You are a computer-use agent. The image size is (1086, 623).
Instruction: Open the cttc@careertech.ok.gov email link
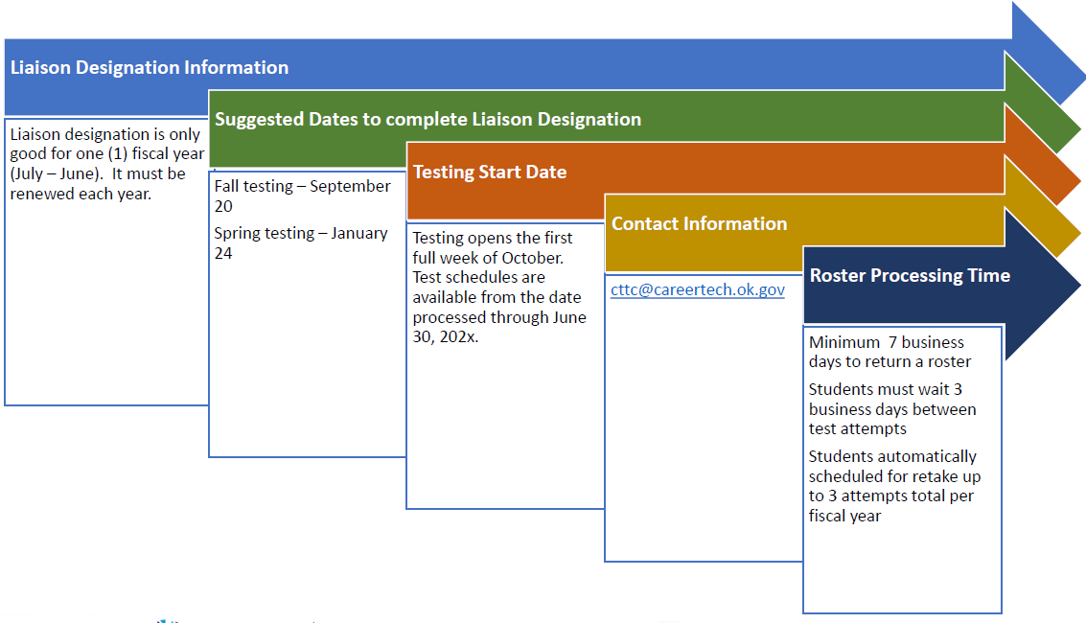tap(697, 291)
